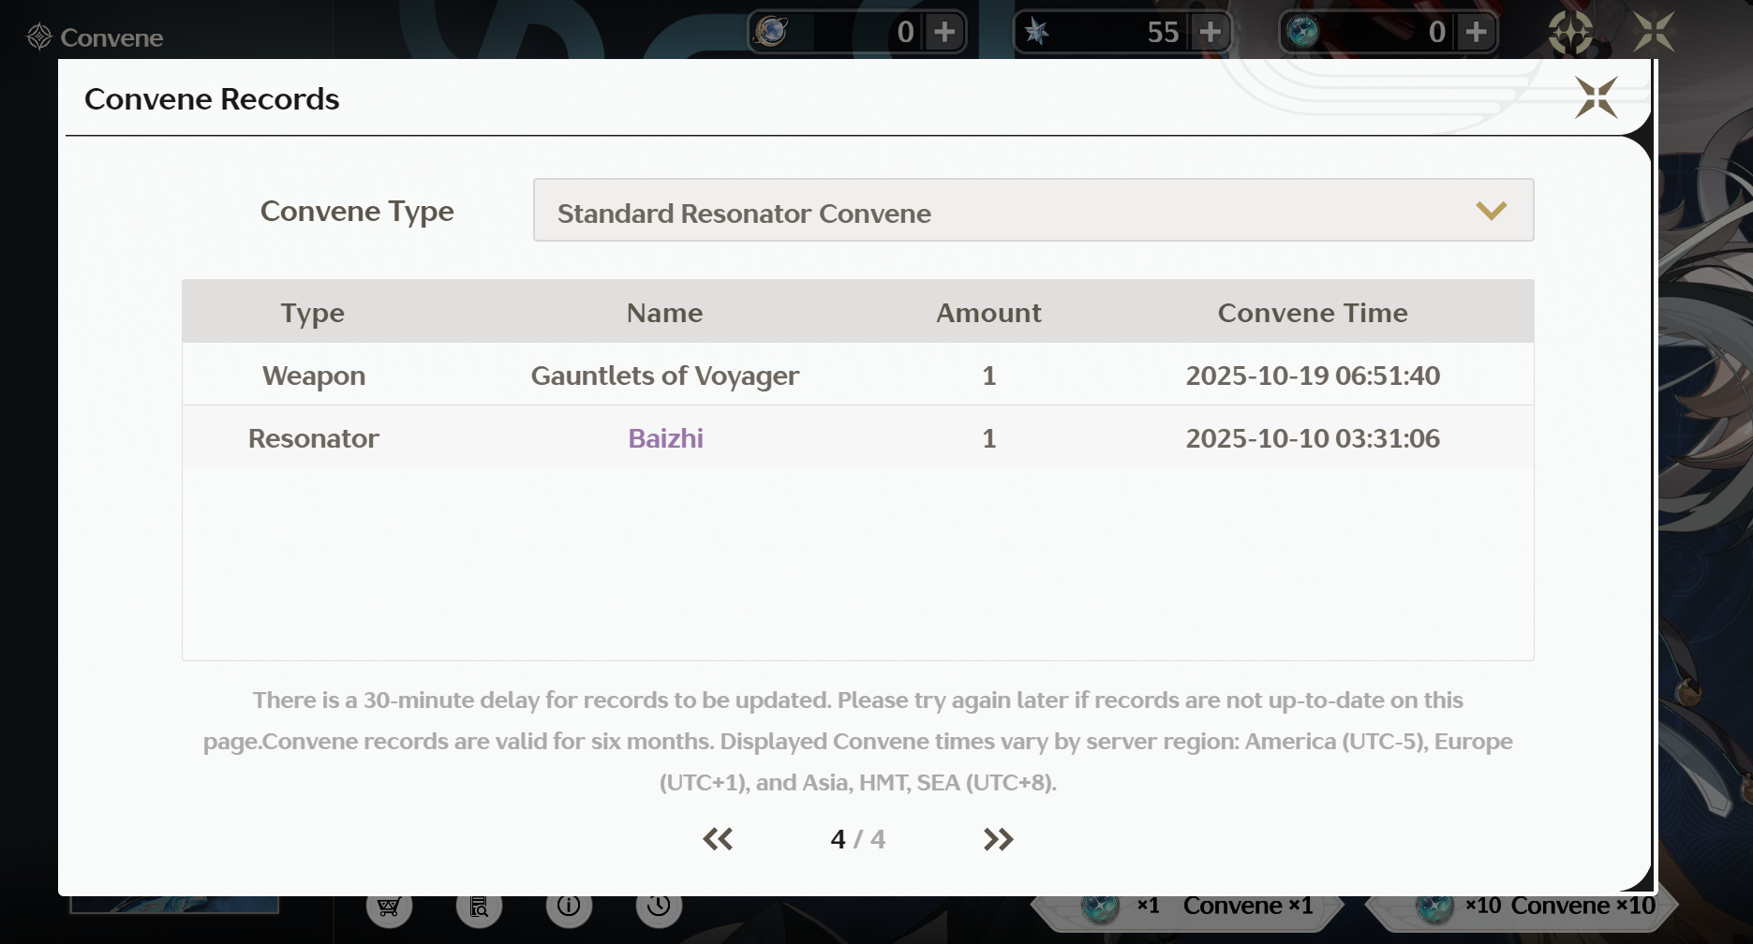Open the Convene Type dropdown
Screen dimensions: 1753x944
click(1033, 210)
